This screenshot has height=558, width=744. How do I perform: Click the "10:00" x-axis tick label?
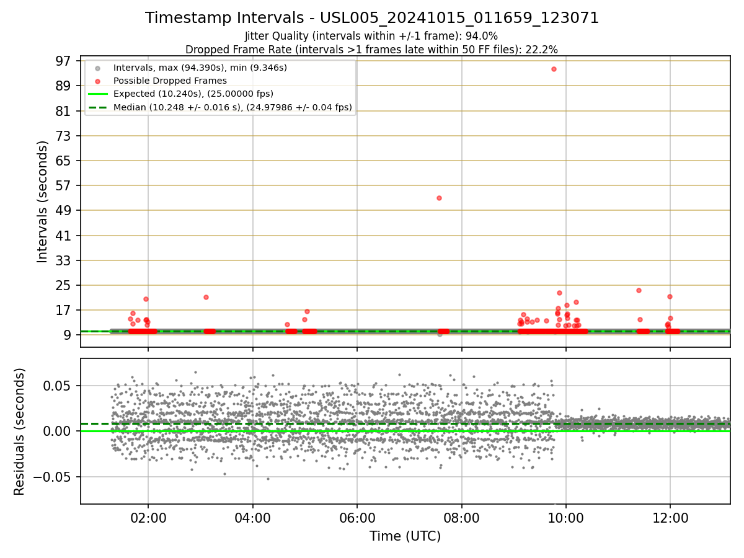566,518
